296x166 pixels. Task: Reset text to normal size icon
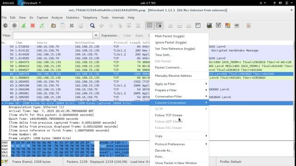click(189, 26)
